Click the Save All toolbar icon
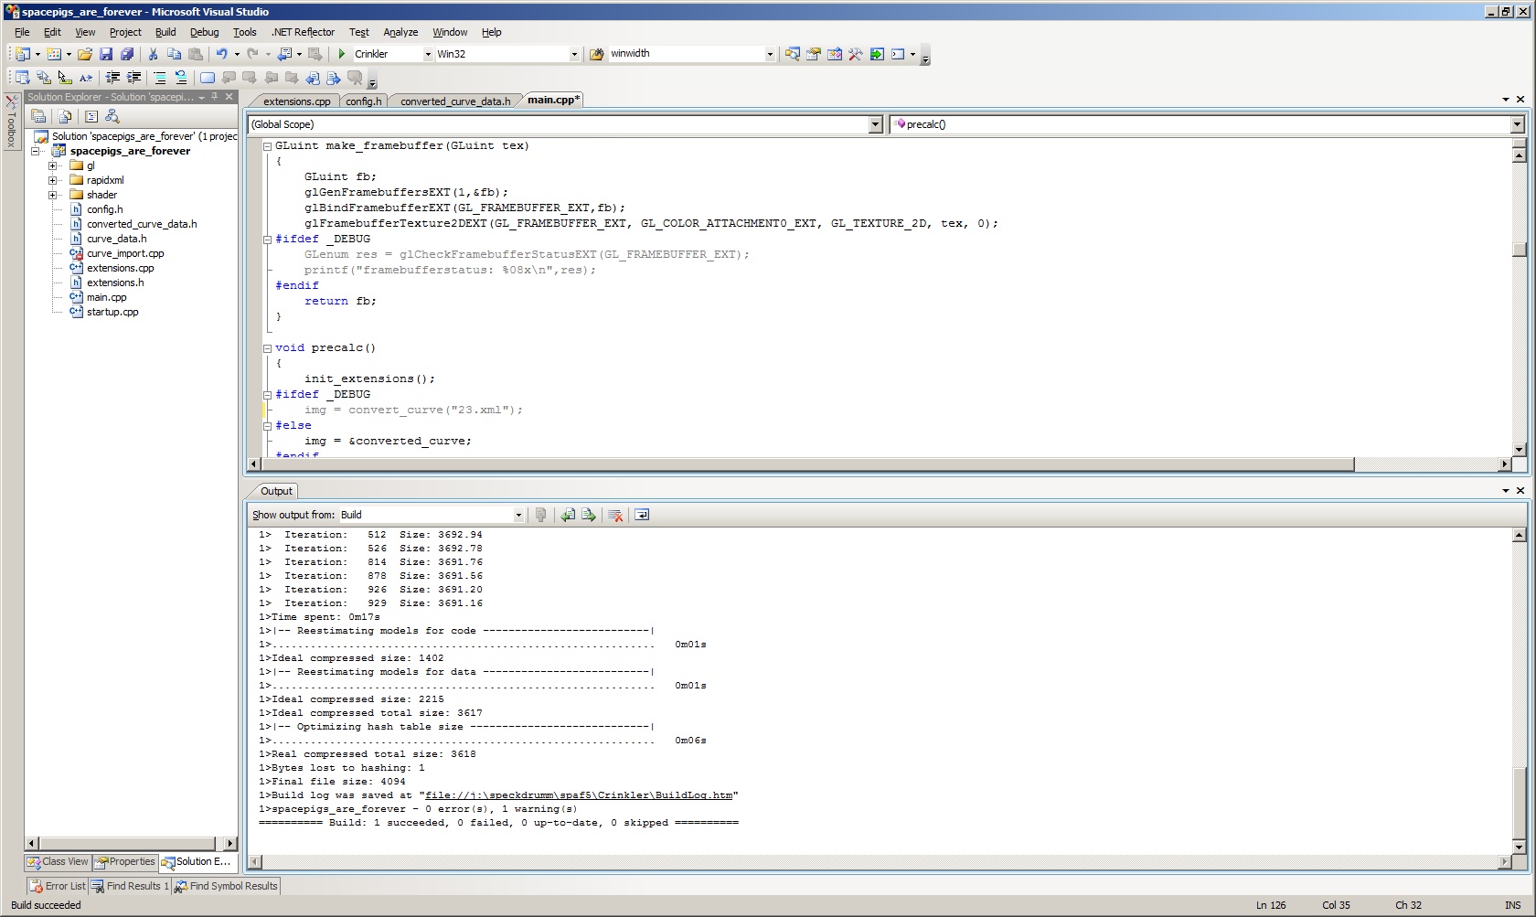This screenshot has height=917, width=1536. (x=127, y=54)
